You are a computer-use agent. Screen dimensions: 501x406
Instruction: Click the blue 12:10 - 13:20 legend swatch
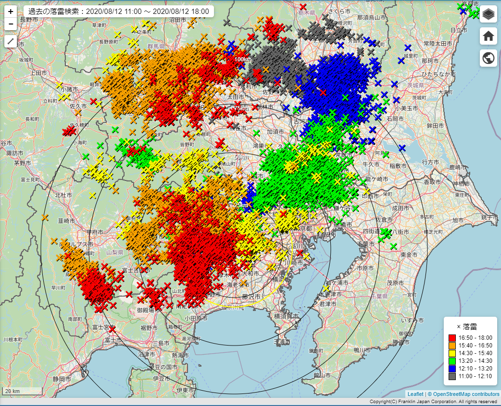[452, 369]
